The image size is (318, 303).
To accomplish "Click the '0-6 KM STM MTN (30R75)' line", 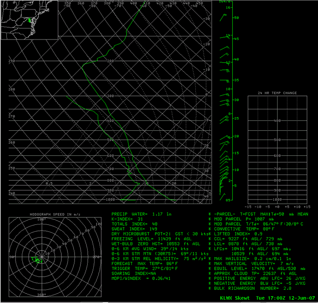I will pyautogui.click(x=160, y=254).
